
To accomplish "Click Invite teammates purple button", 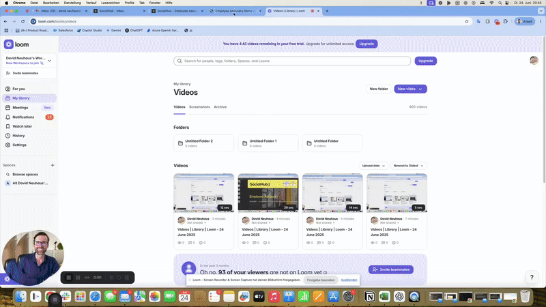I will coord(390,269).
